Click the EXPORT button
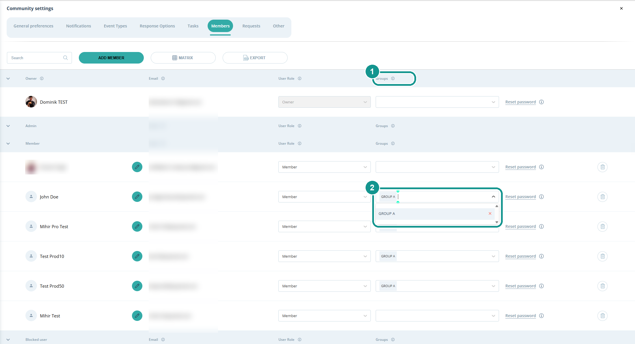 point(255,58)
